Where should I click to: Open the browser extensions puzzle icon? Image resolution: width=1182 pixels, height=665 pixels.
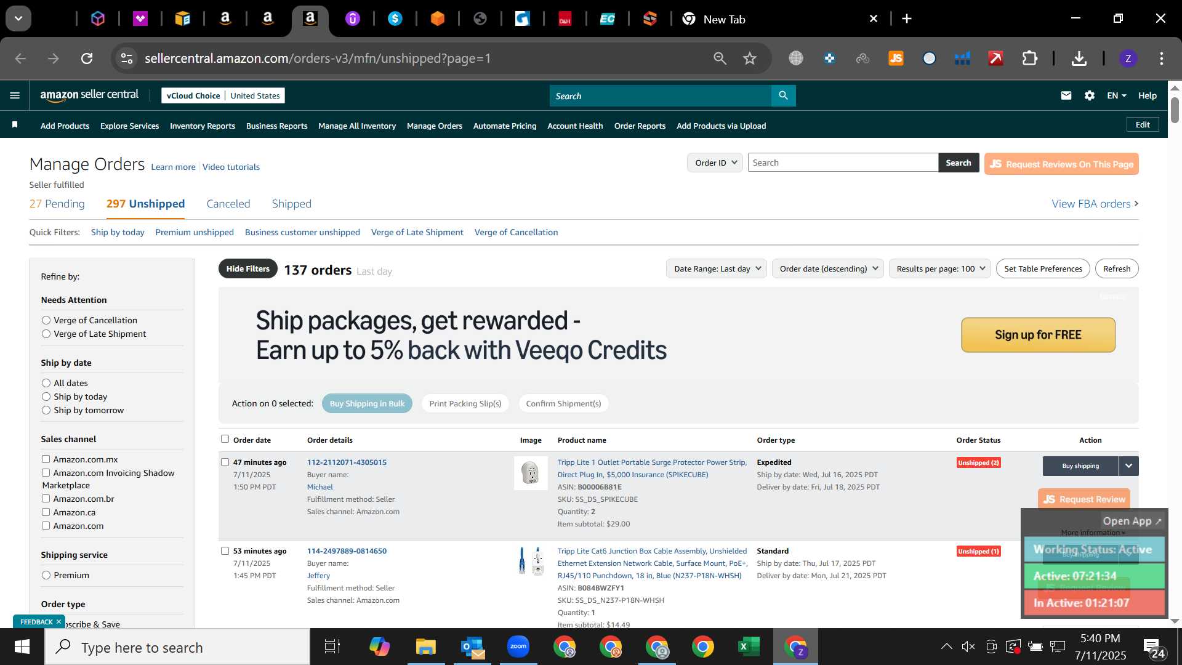pyautogui.click(x=1030, y=58)
